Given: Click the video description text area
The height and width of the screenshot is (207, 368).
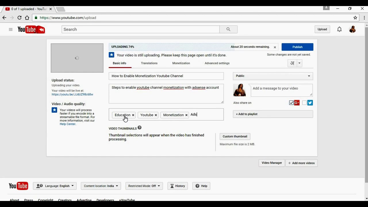Looking at the screenshot, I should click(x=166, y=94).
